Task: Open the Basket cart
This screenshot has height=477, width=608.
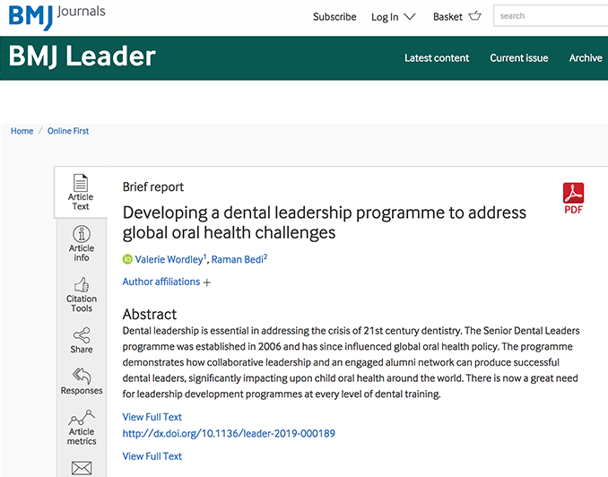Action: pos(456,17)
